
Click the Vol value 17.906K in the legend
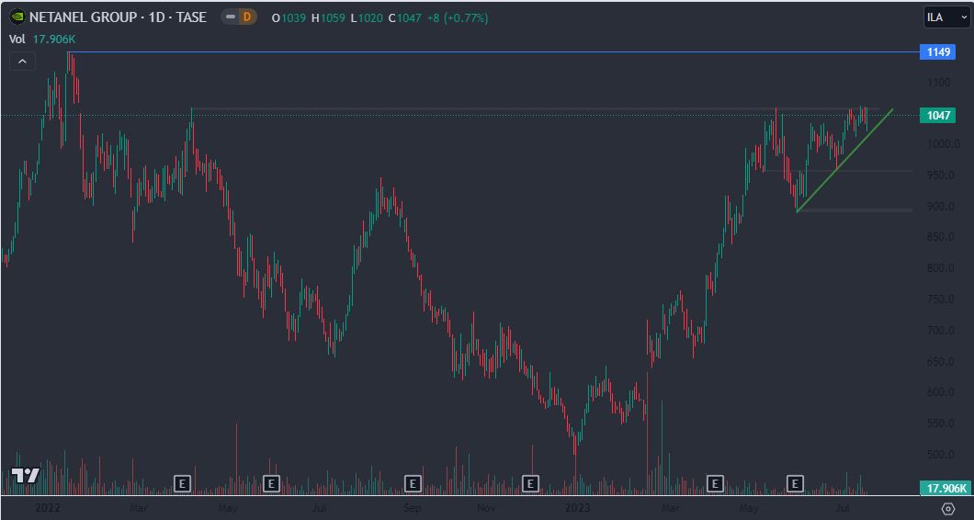tap(52, 40)
